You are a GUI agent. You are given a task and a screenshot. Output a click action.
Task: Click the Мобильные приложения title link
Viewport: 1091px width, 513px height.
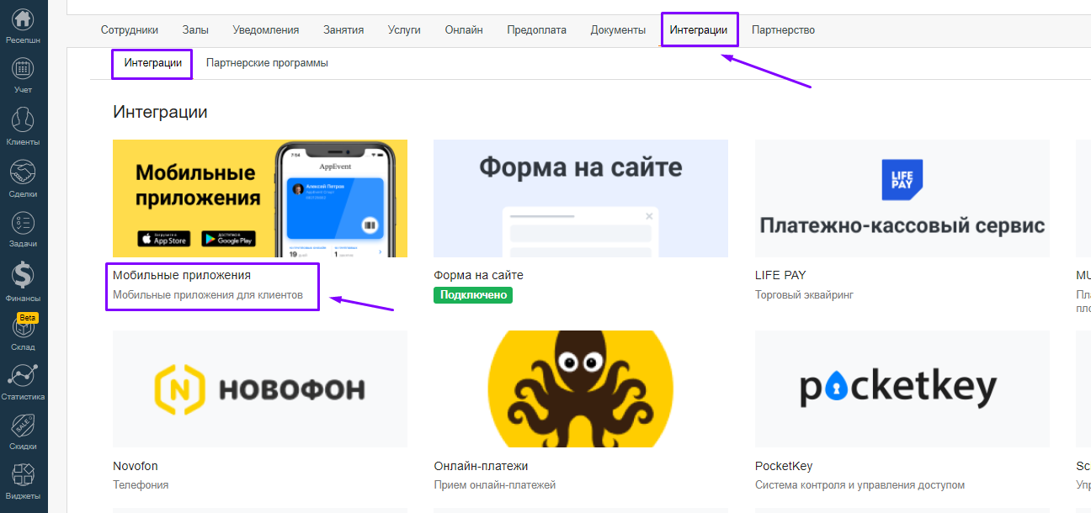coord(182,275)
